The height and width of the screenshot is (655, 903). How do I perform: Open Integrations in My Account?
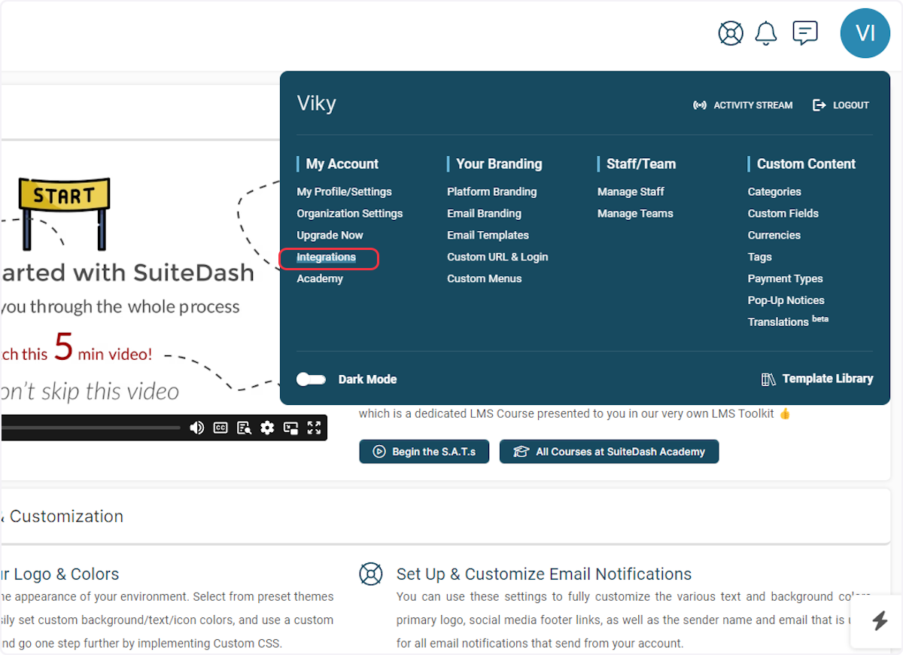326,257
